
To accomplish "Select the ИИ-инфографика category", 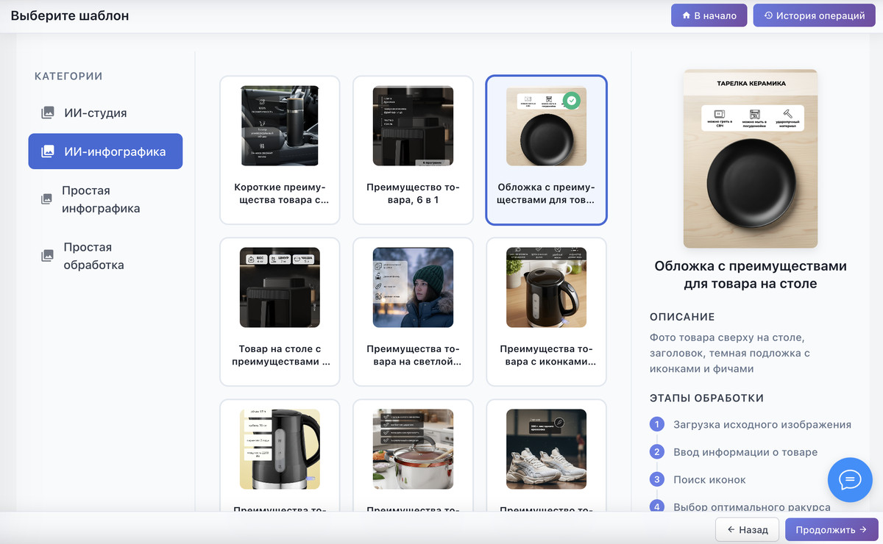I will (105, 151).
